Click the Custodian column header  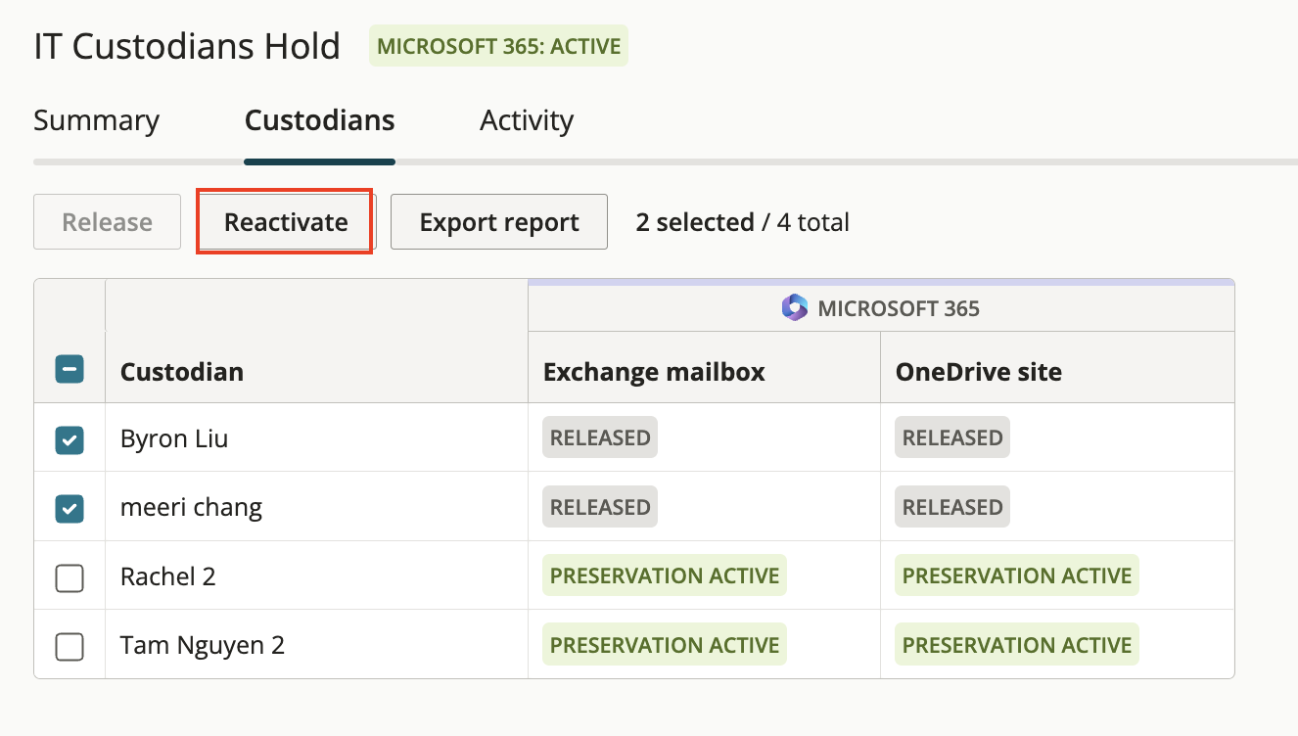pos(182,372)
